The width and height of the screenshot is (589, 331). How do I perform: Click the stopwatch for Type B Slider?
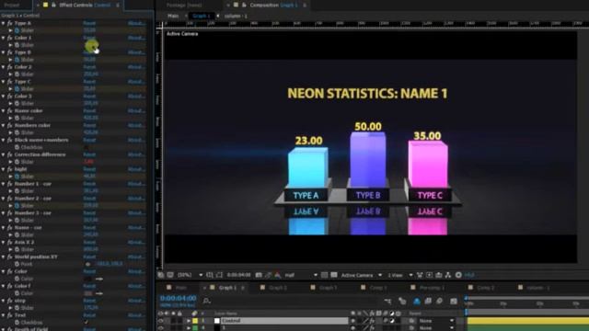click(x=17, y=60)
